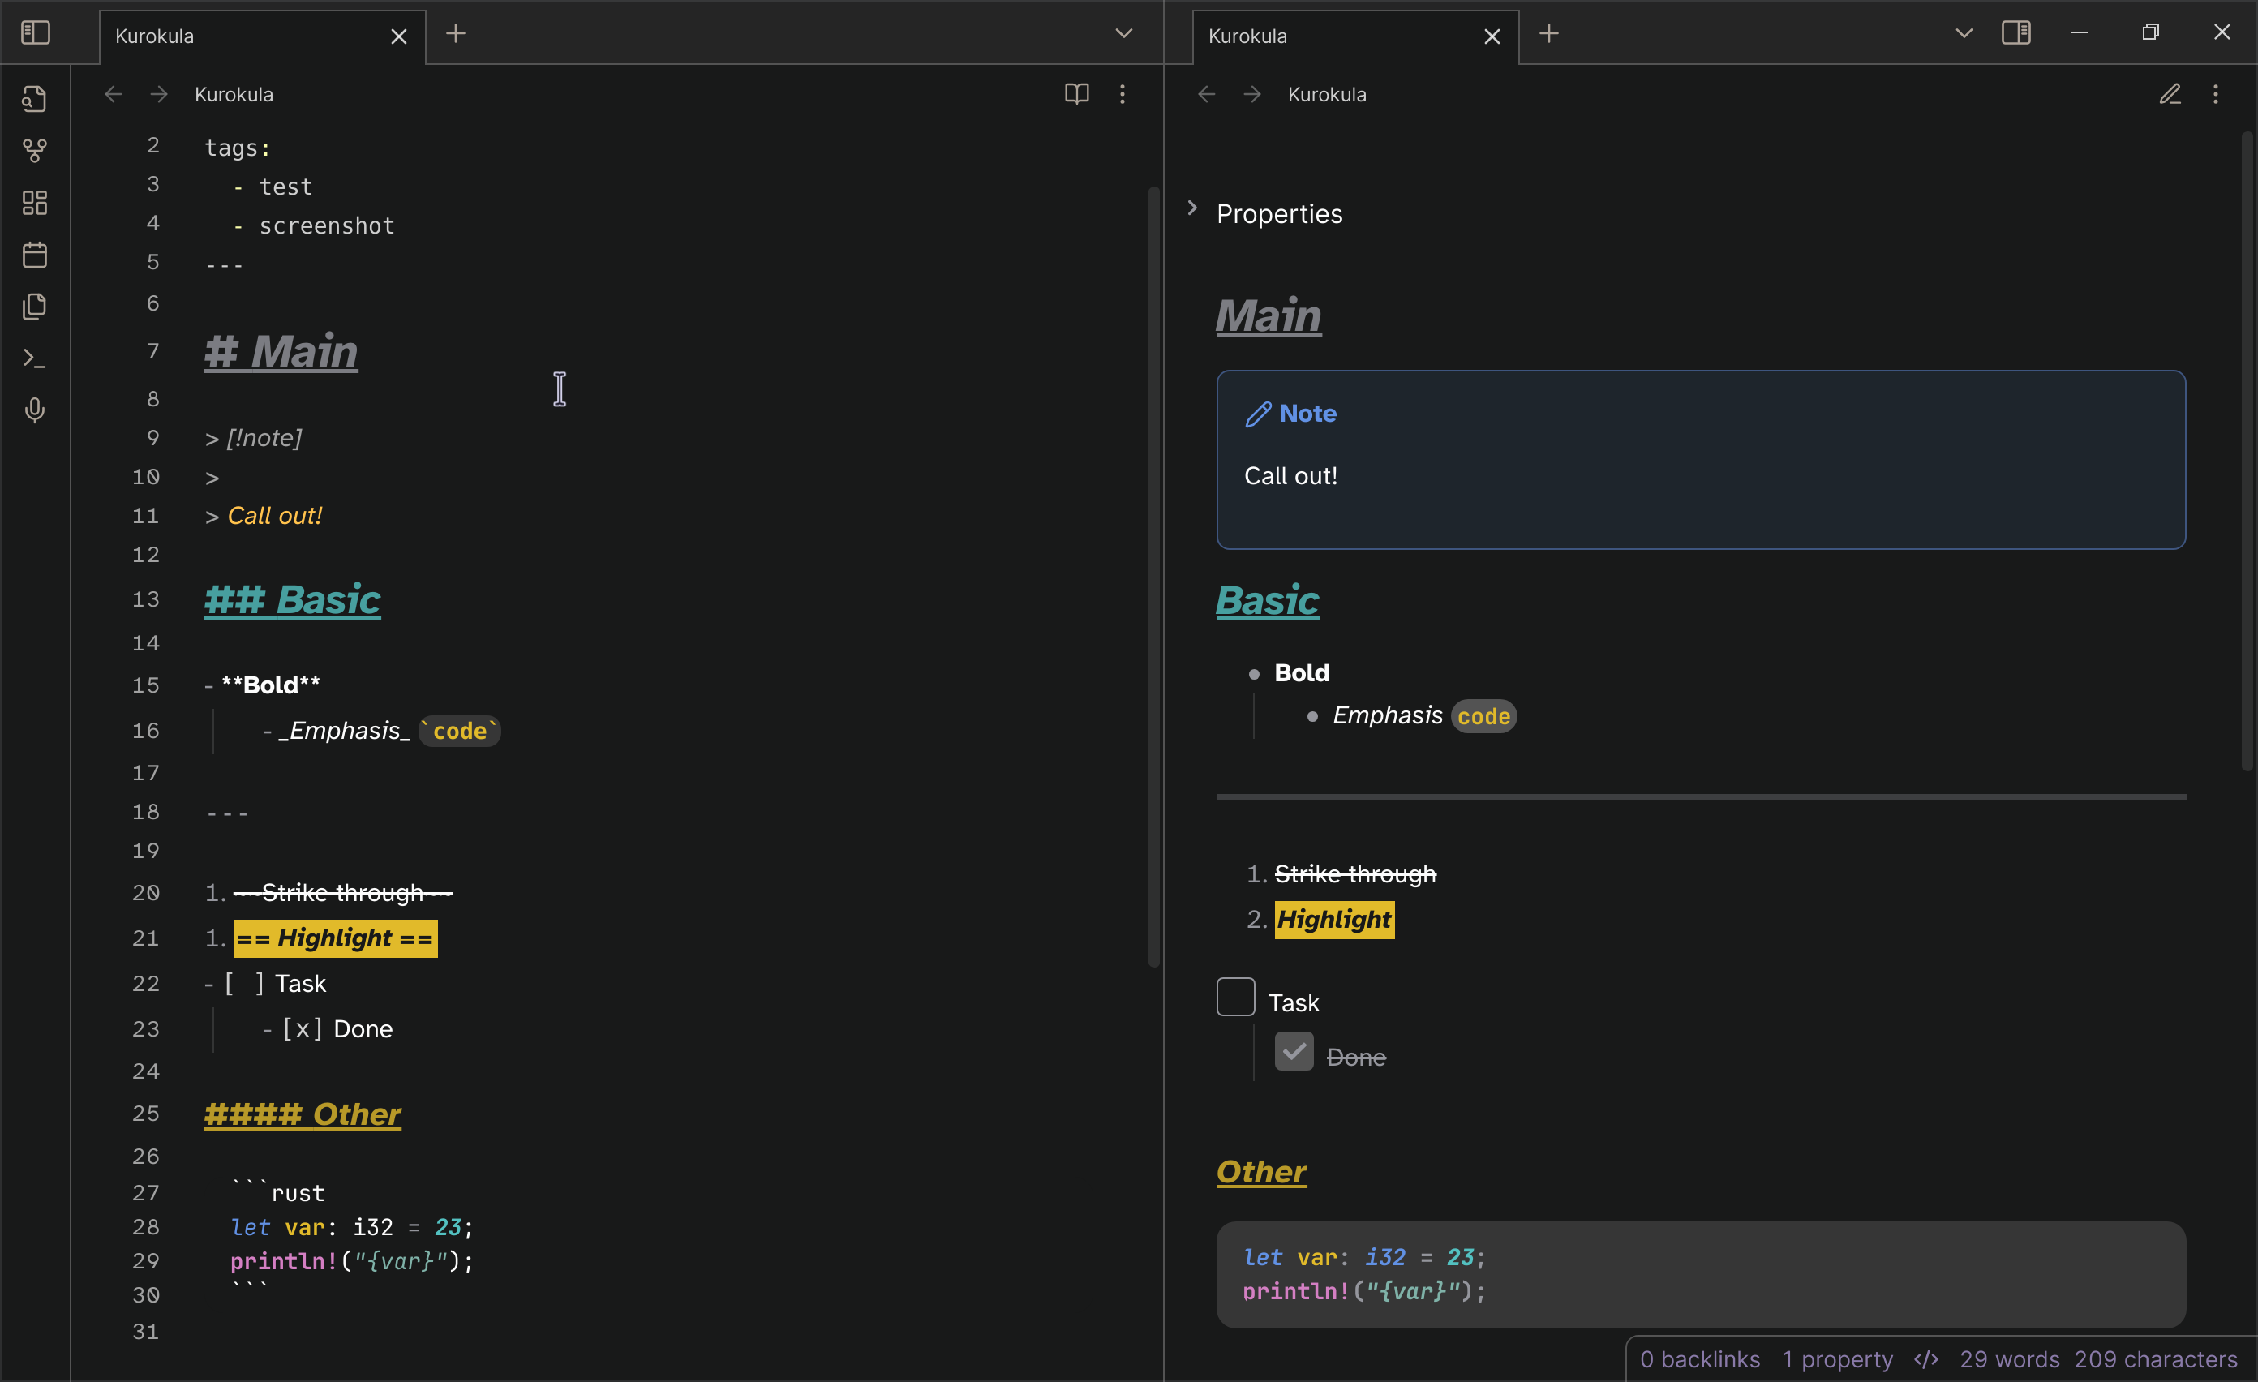
Task: Add a new tab in right pane
Action: [x=1548, y=34]
